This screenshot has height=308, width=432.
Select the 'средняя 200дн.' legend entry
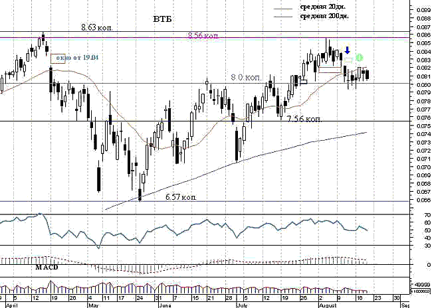point(324,16)
